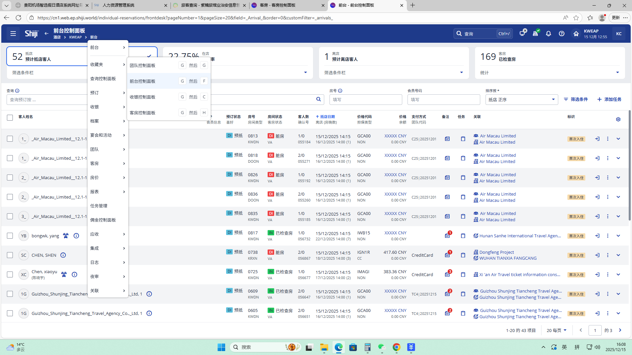
Task: Expand the row details for room 0738
Action: pos(618,255)
